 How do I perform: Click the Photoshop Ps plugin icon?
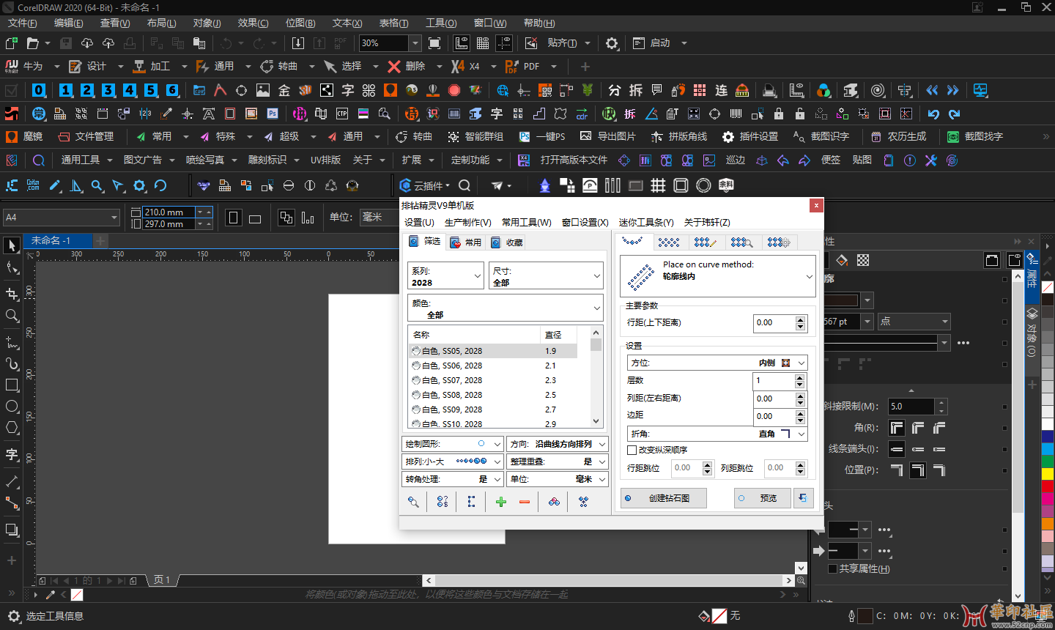tap(273, 114)
